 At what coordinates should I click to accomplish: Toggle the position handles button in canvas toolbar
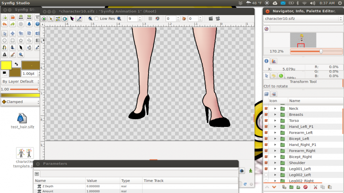[44, 19]
